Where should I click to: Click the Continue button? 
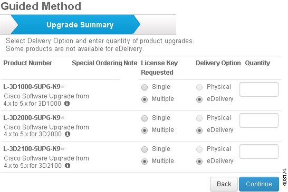(259, 184)
